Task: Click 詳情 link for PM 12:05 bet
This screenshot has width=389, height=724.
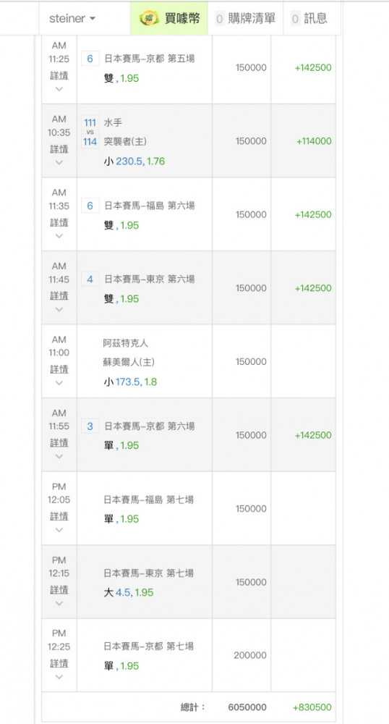Action: 59,515
